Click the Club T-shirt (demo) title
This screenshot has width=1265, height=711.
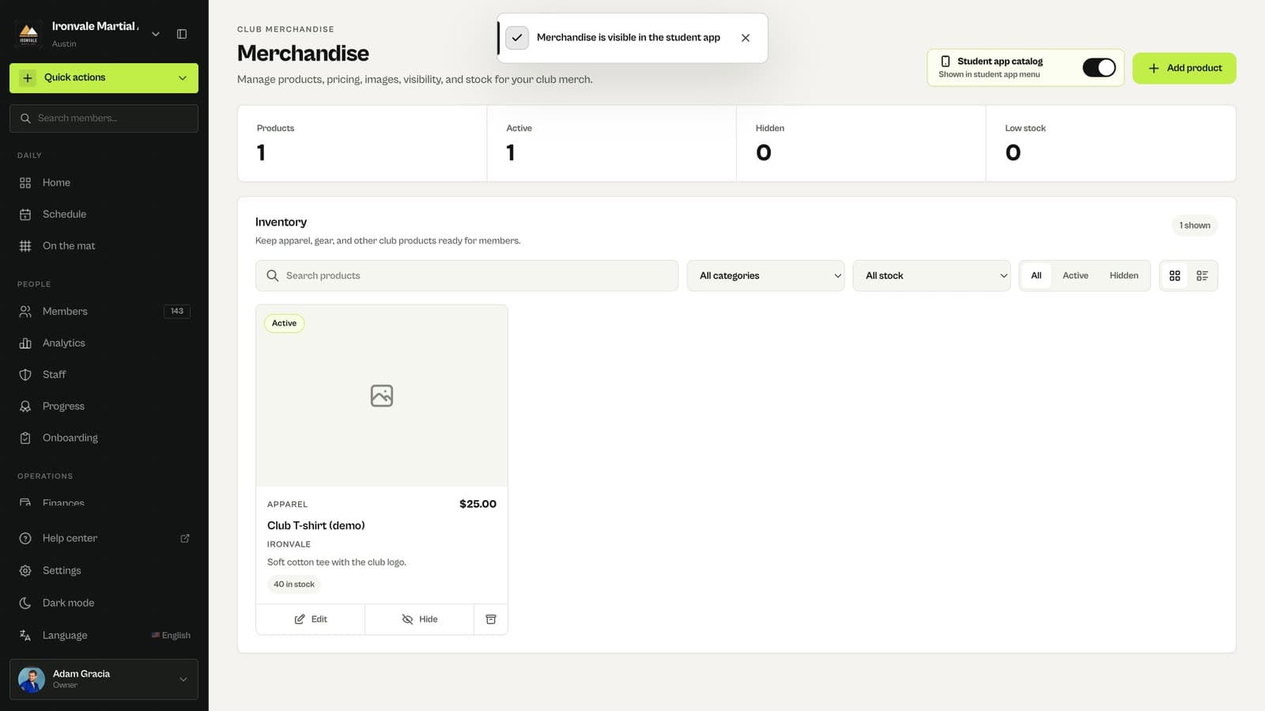pyautogui.click(x=316, y=525)
